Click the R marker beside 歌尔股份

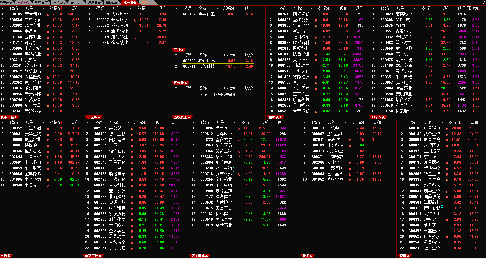pyautogui.click(x=48, y=66)
